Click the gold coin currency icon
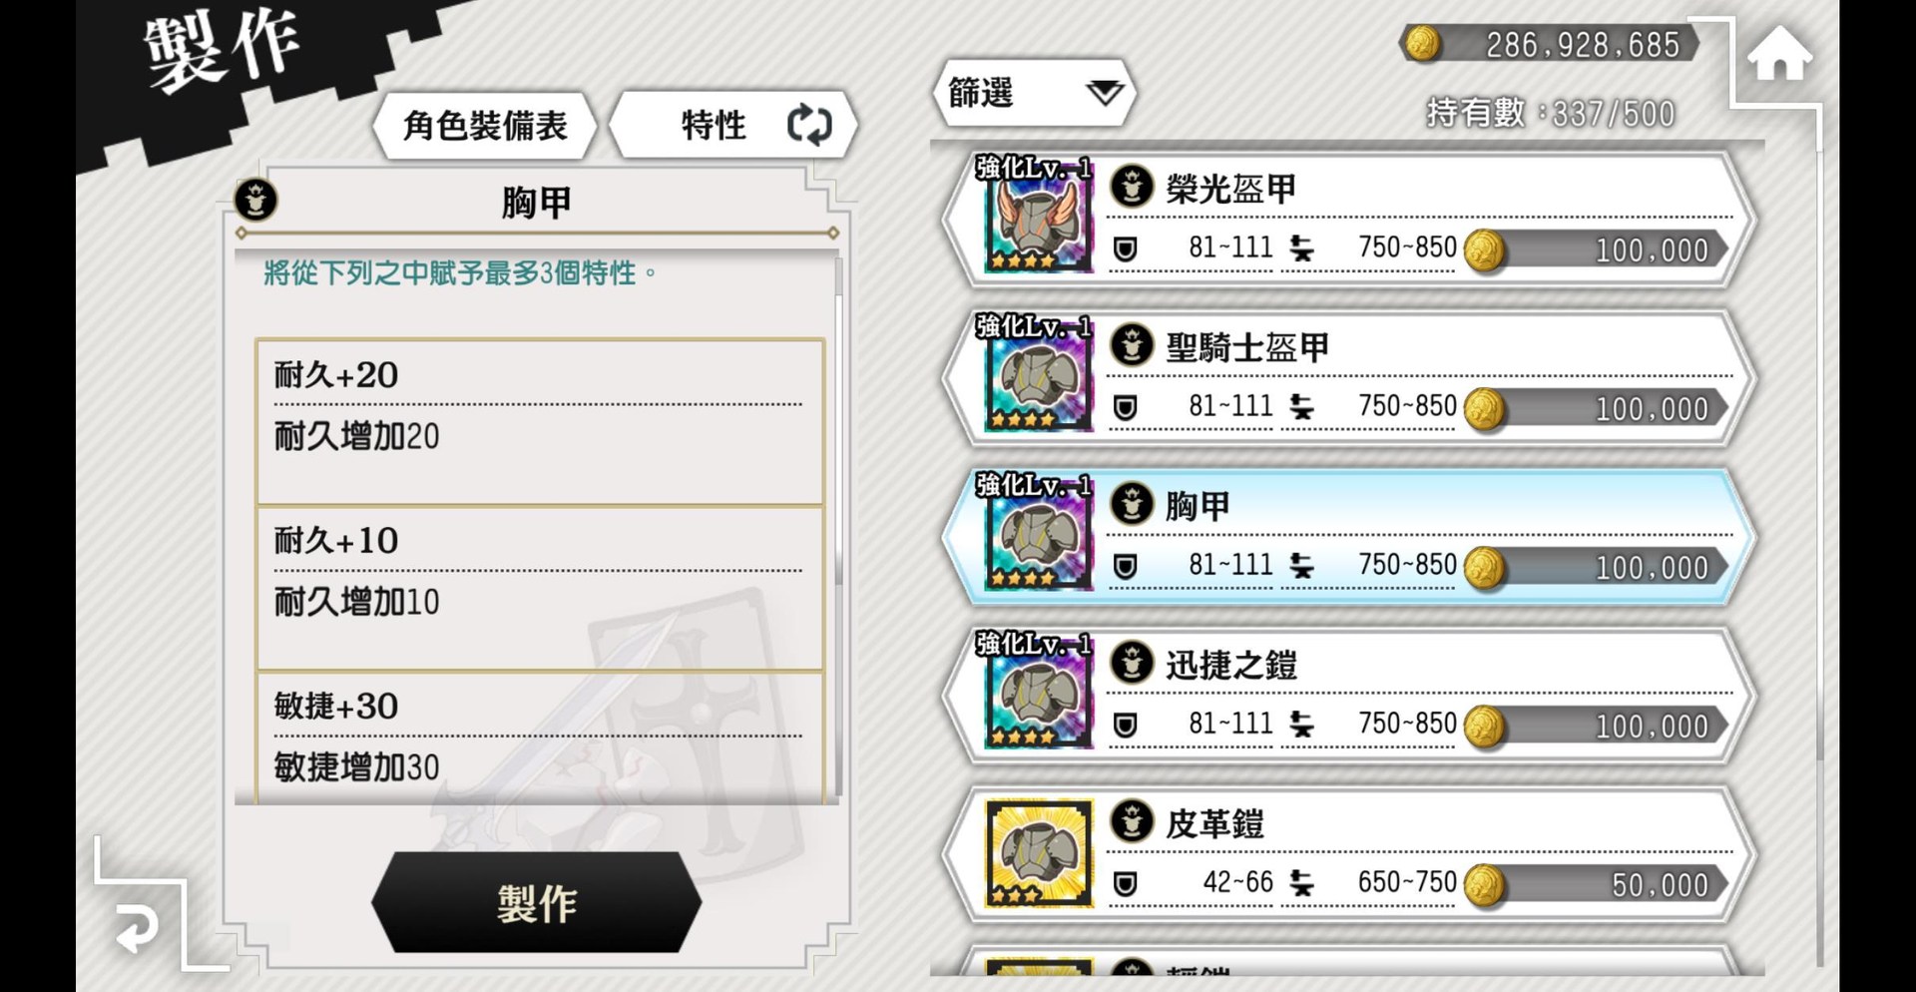This screenshot has height=992, width=1916. click(x=1423, y=44)
